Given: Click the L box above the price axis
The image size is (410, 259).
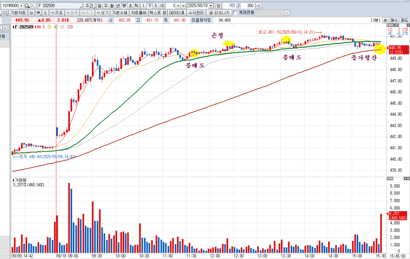Looking at the screenshot, I should point(389,25).
